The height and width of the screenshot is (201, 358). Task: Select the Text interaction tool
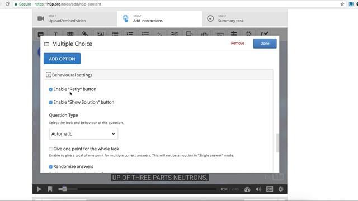[55, 34]
